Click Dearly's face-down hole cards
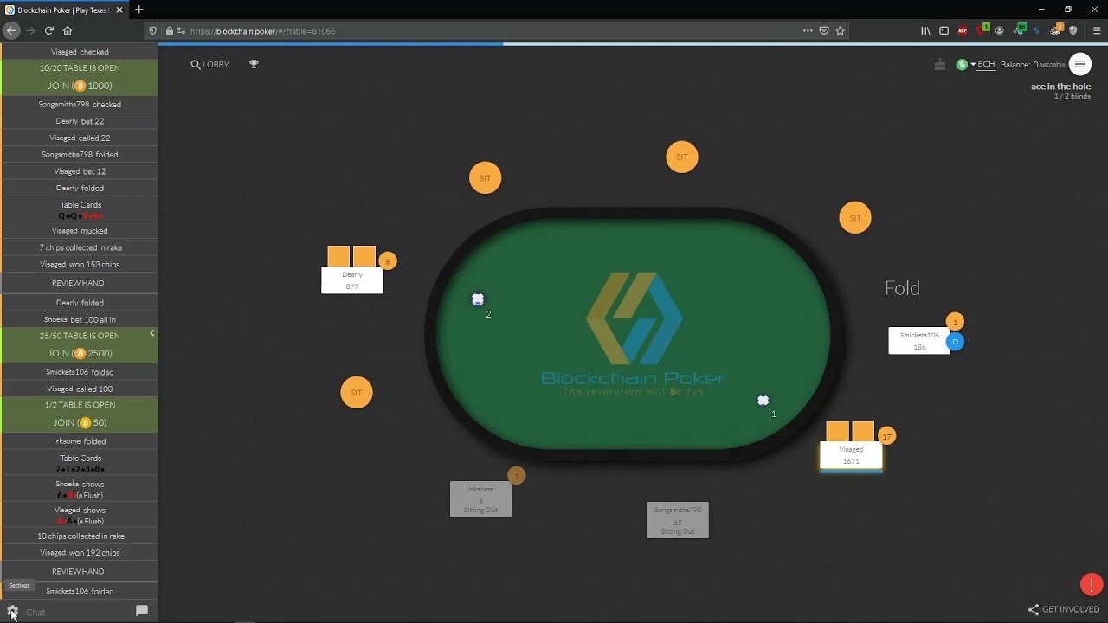The height and width of the screenshot is (623, 1108). pyautogui.click(x=351, y=256)
